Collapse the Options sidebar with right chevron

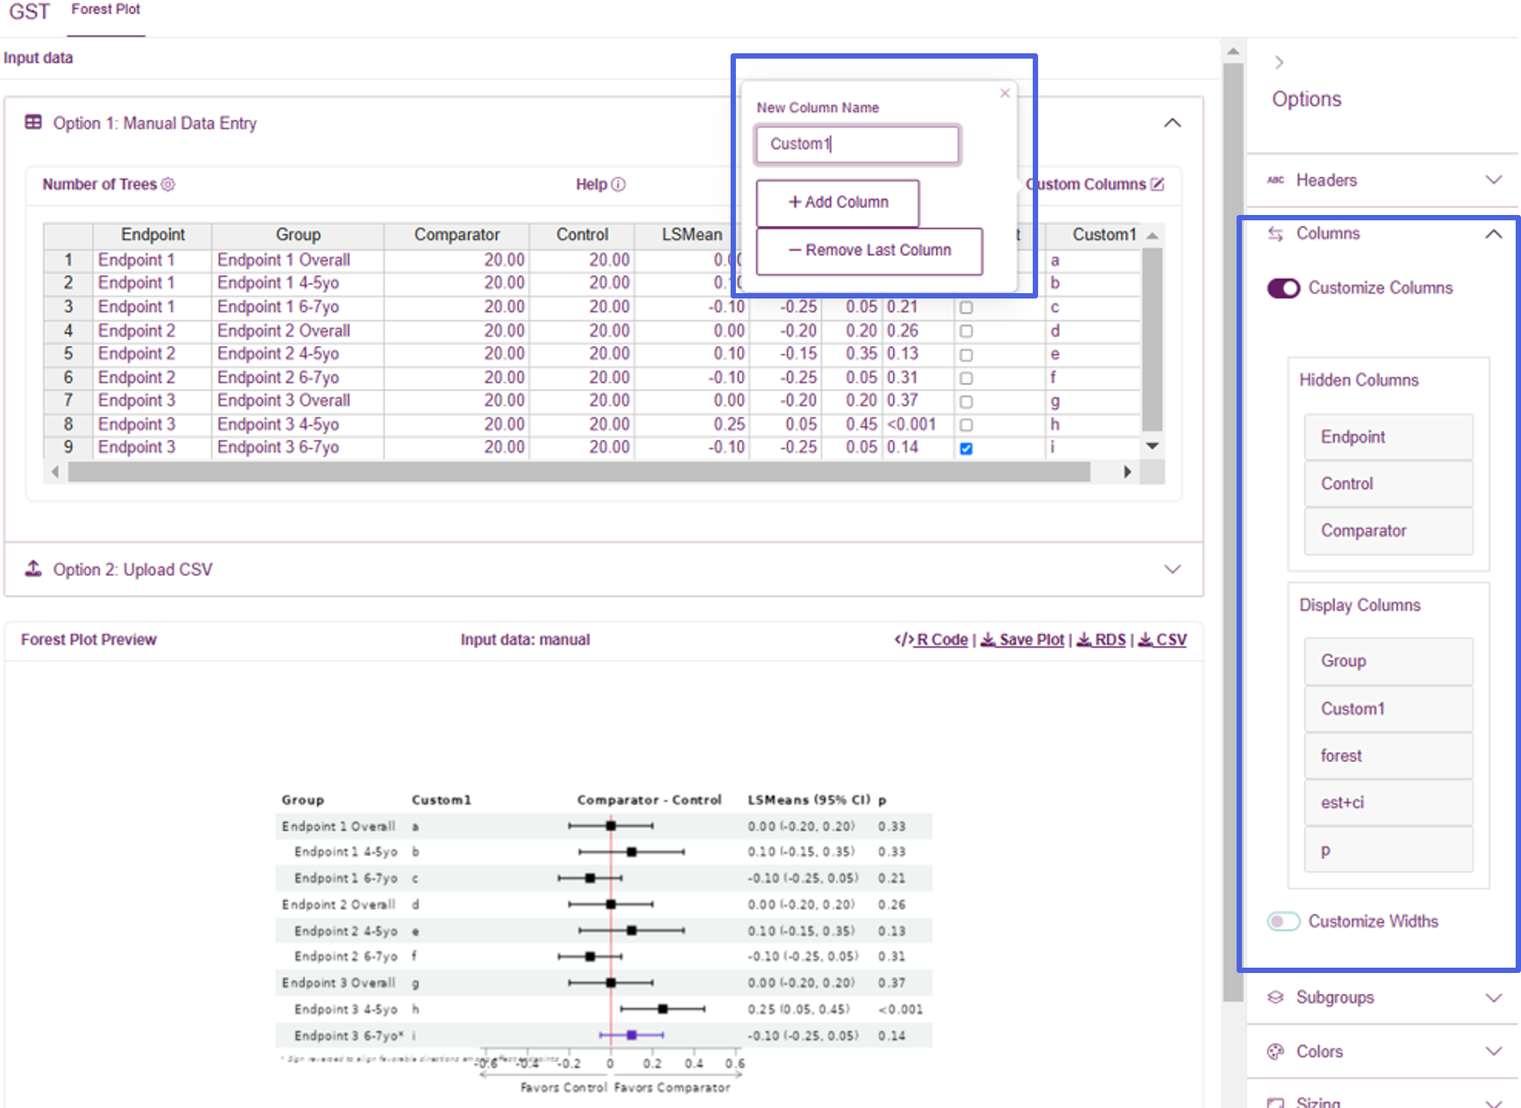click(1279, 62)
